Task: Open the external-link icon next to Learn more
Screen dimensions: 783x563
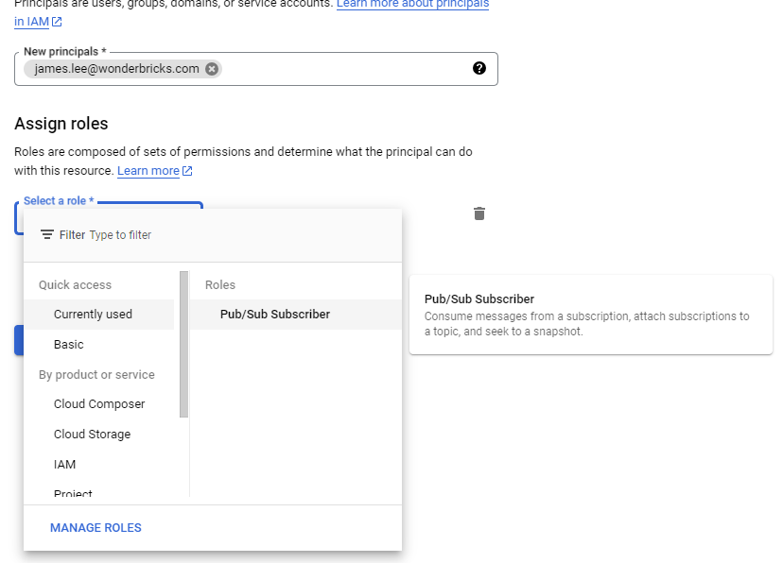Action: tap(187, 171)
